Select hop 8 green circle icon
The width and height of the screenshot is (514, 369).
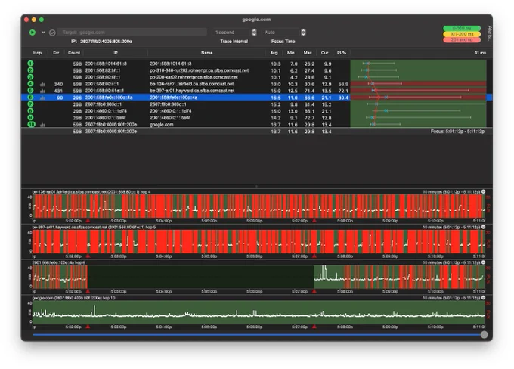30,111
